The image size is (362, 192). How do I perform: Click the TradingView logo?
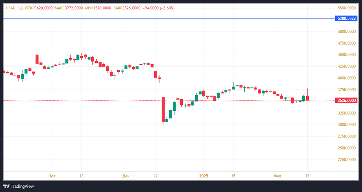[x=19, y=186]
